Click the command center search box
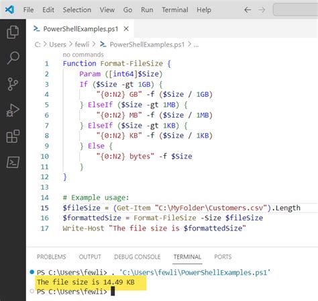The width and height of the screenshot is (318, 301). (x=295, y=10)
